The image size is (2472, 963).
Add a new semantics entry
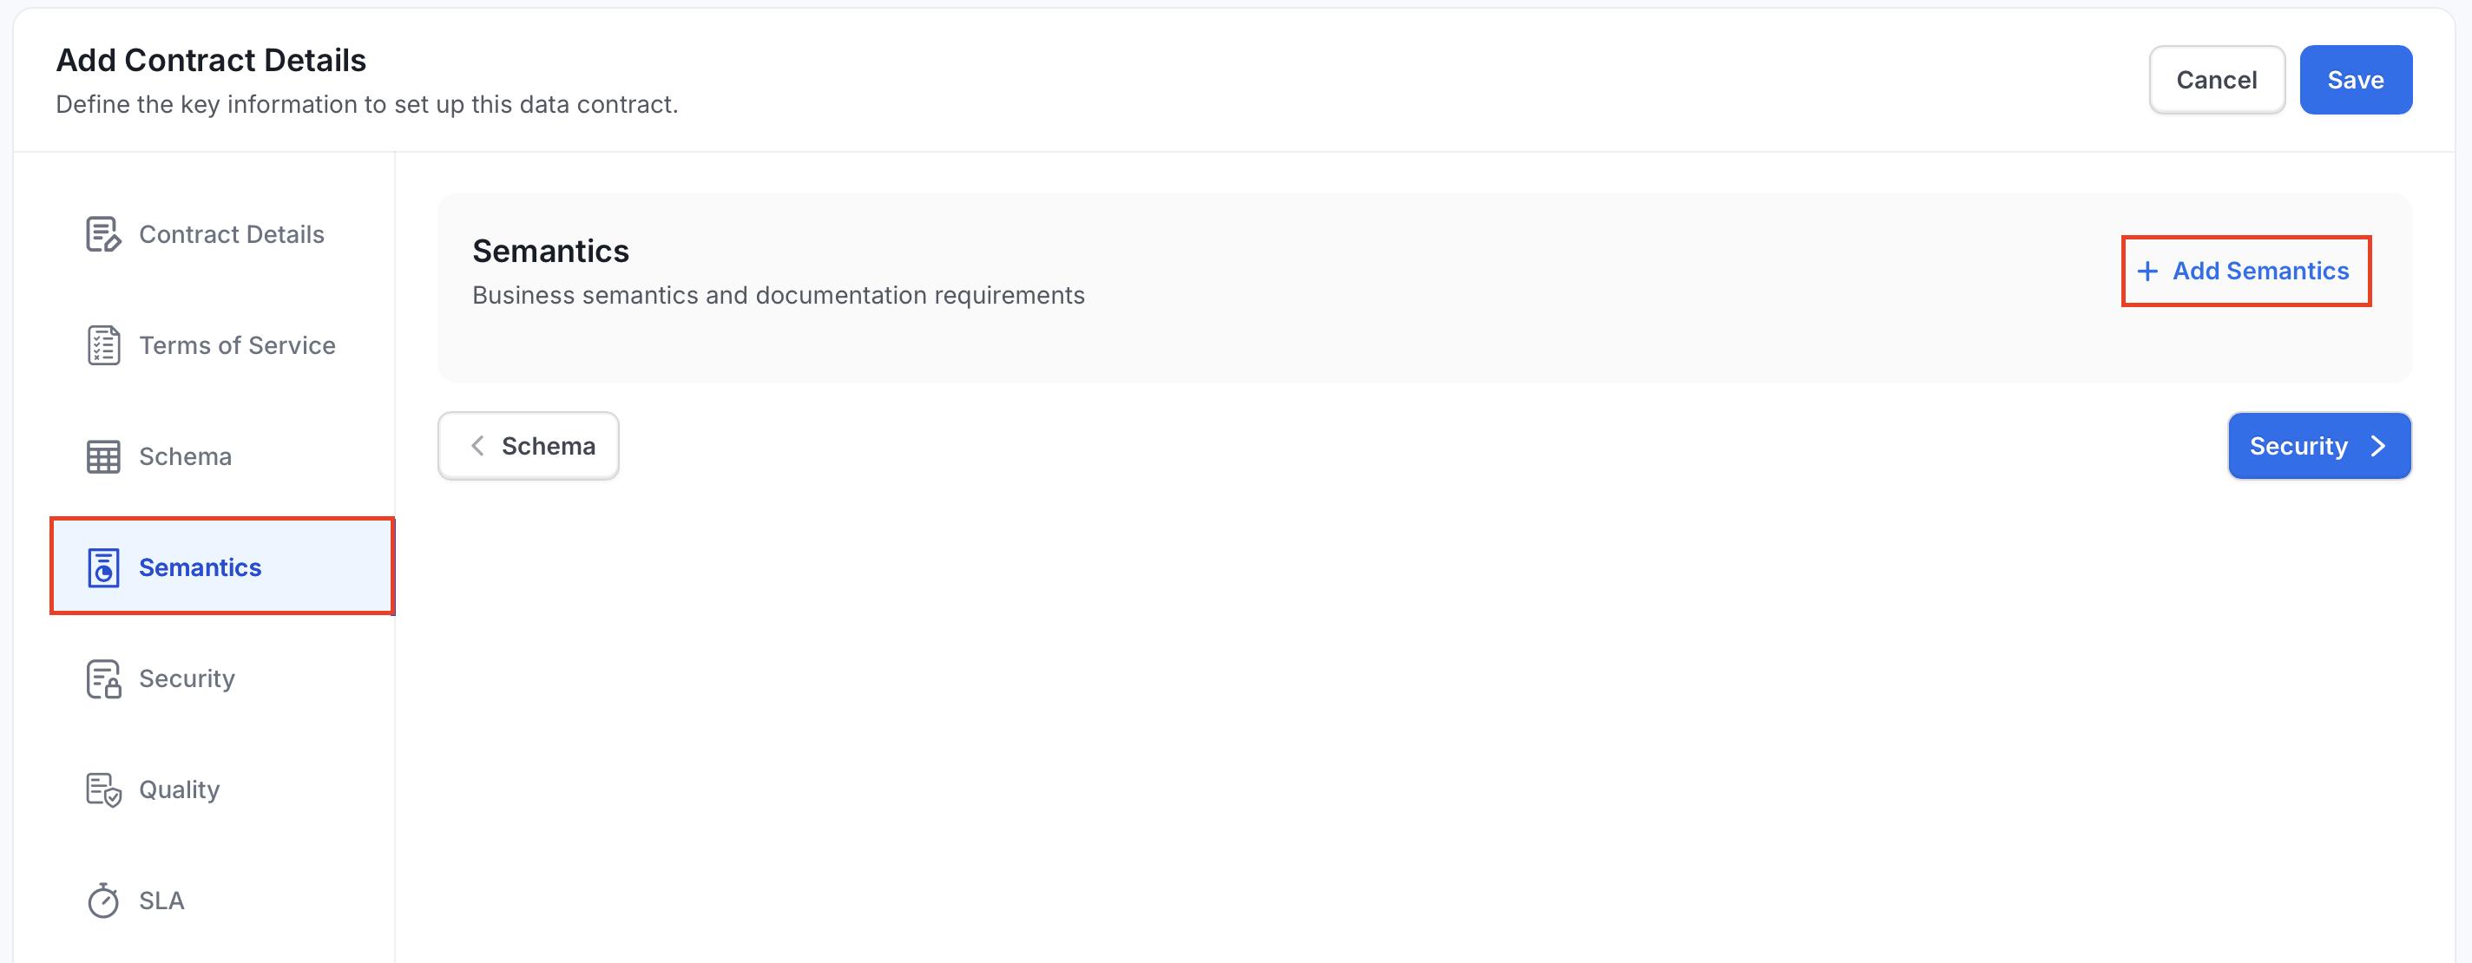coord(2245,272)
